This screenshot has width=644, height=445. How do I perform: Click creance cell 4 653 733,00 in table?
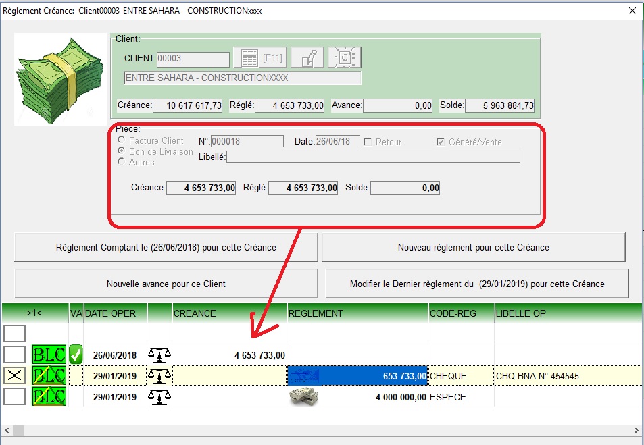(229, 355)
